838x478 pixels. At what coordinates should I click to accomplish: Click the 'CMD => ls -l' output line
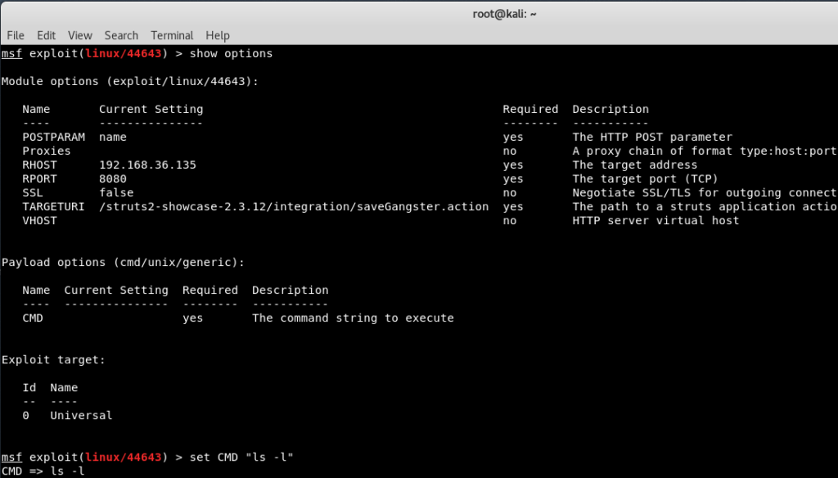(43, 471)
